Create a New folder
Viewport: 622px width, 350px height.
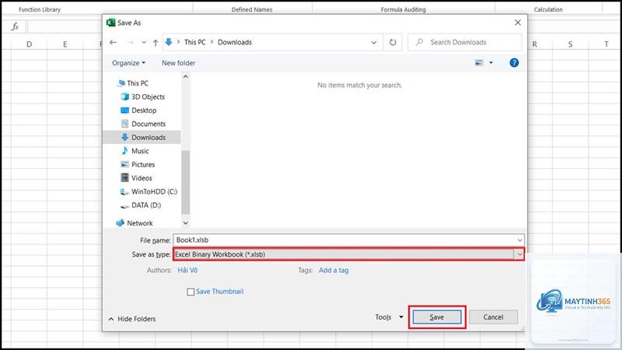point(179,63)
